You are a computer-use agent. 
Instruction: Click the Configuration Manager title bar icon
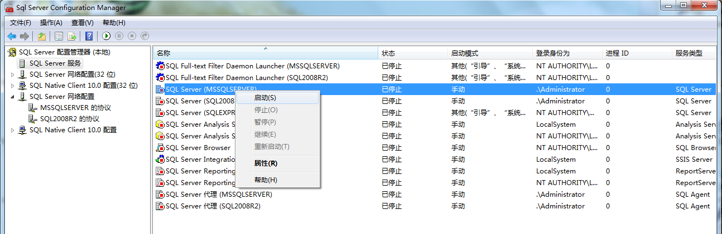[8, 8]
